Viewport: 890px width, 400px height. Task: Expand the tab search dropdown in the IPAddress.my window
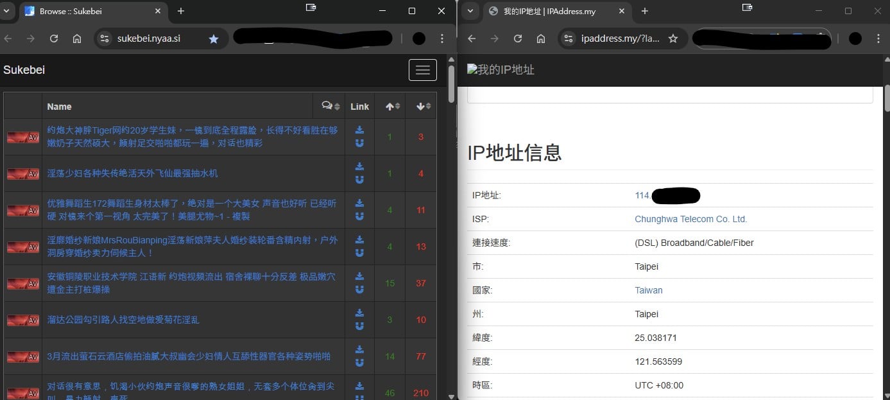point(470,11)
